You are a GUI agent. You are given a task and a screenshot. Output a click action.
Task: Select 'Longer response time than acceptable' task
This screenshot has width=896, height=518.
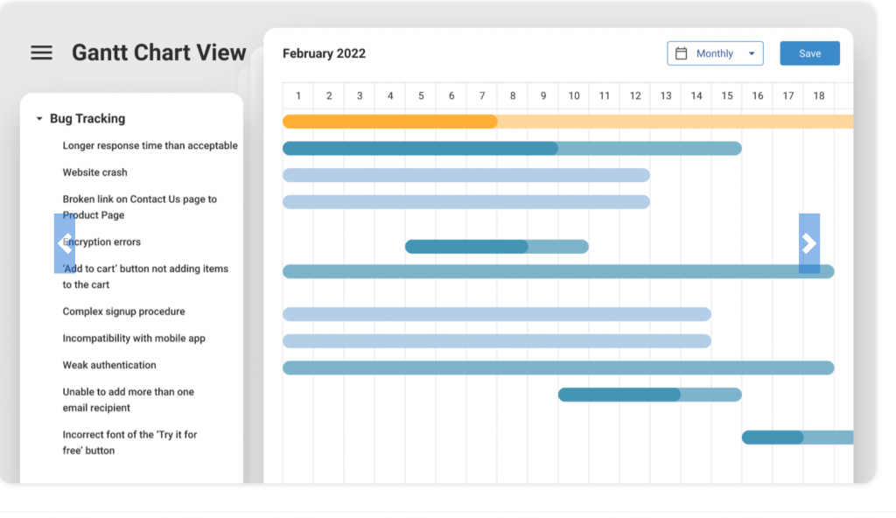[x=150, y=145]
